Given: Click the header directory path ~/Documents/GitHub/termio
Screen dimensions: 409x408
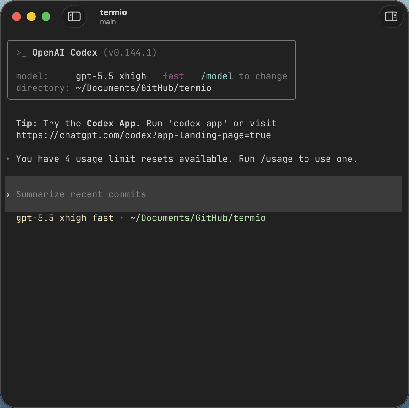Looking at the screenshot, I should (x=143, y=88).
